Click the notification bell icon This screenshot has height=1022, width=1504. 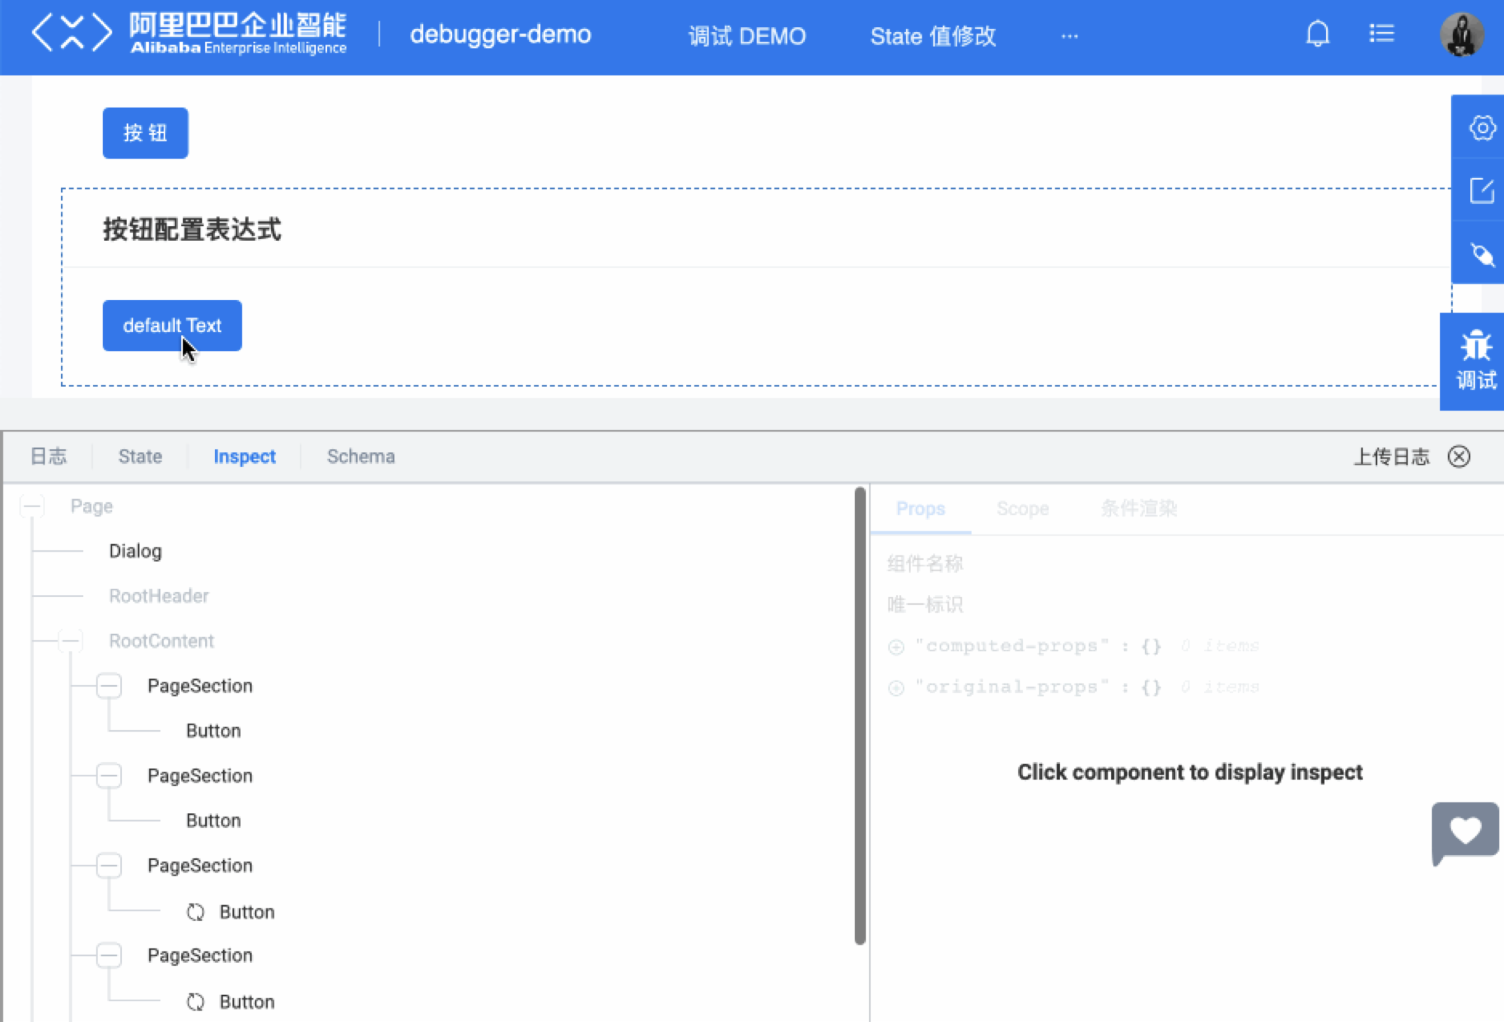1318,34
